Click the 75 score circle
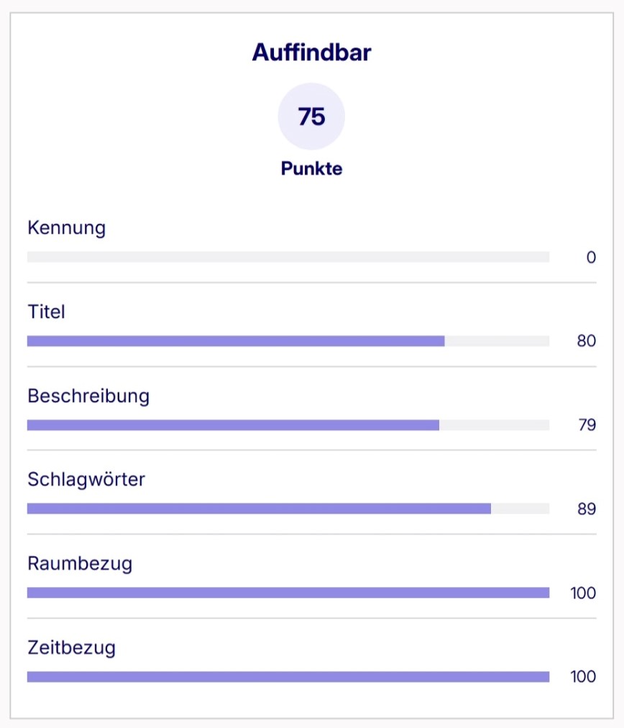Viewport: 624px width, 728px height. pos(311,116)
